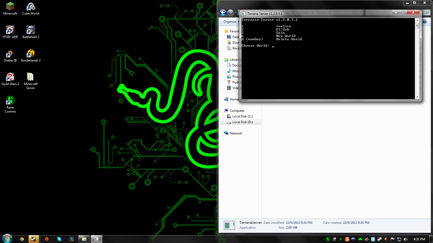Screen dimensions: 433x243
Task: Open the Razer Comms desktop shortcut
Action: [x=10, y=104]
